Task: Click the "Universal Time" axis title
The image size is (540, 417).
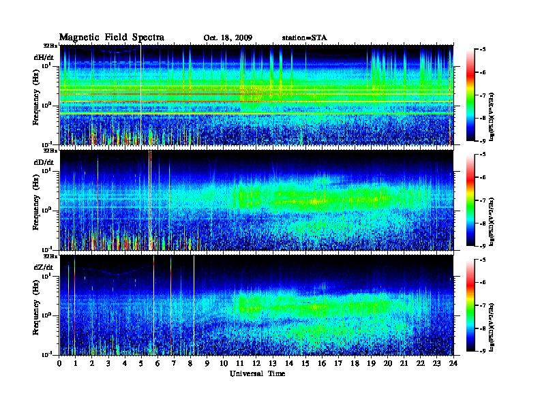Action: [x=257, y=373]
